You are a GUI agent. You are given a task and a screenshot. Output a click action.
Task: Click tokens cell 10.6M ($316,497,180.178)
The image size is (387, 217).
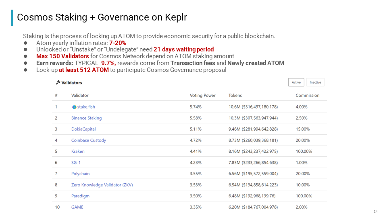point(253,107)
